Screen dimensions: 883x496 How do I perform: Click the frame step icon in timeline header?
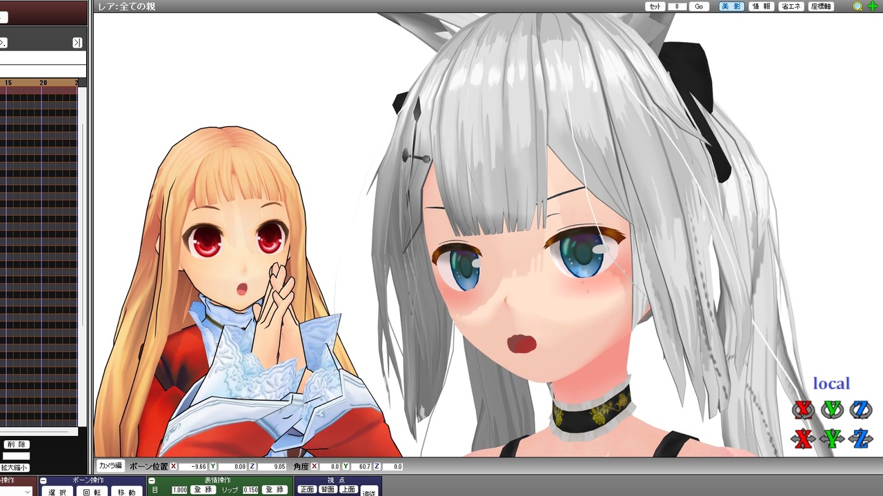[3, 43]
